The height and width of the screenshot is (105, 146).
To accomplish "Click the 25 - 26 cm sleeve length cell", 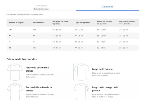I will [124, 36].
